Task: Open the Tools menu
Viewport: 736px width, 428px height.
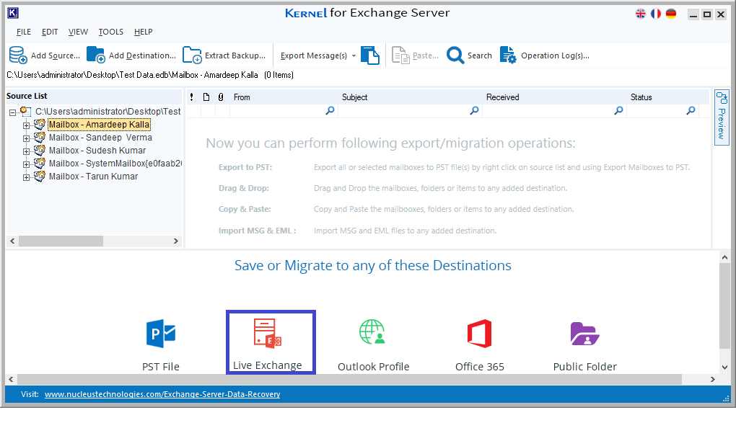Action: click(x=110, y=32)
